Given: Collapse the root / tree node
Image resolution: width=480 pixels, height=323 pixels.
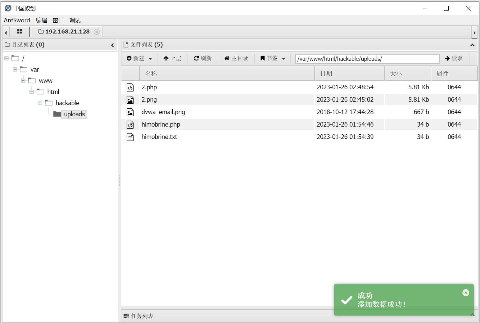Looking at the screenshot, I should 7,58.
